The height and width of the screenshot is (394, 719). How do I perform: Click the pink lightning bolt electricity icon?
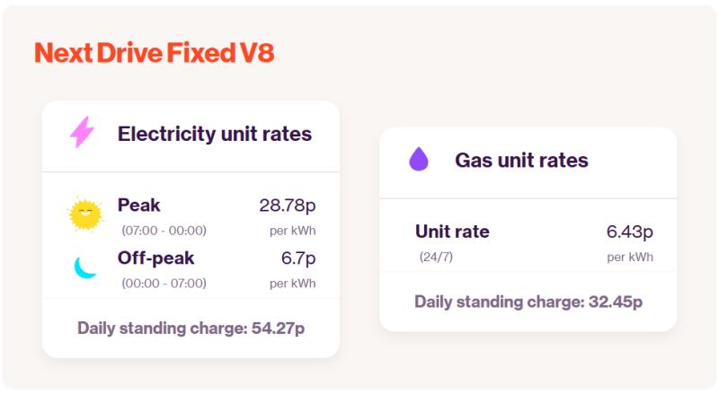[82, 132]
